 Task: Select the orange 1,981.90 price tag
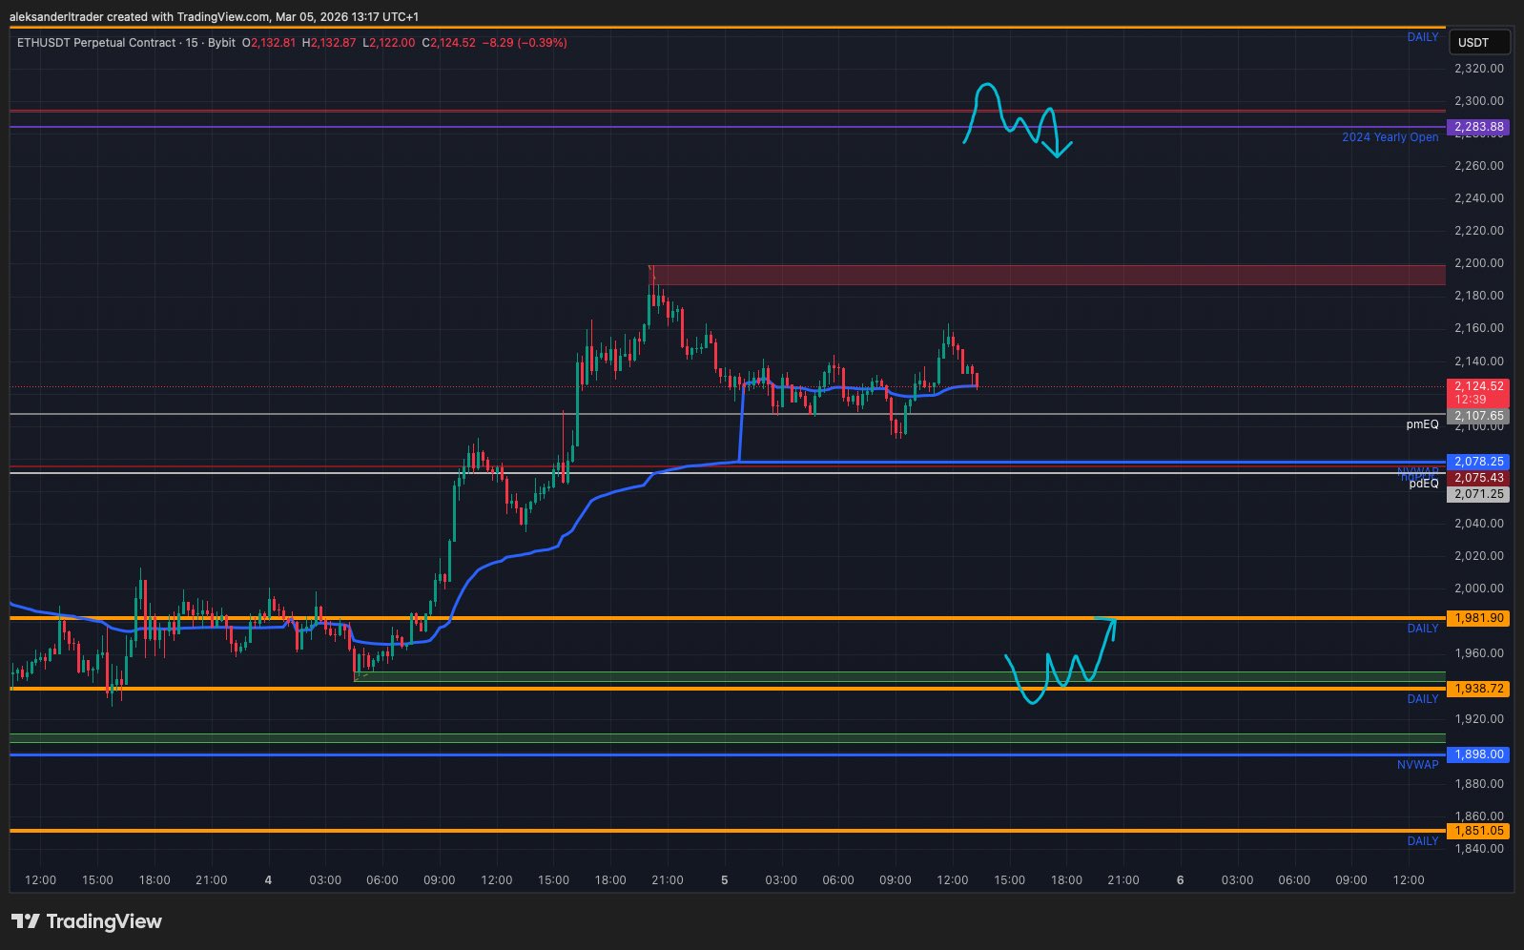pyautogui.click(x=1477, y=618)
